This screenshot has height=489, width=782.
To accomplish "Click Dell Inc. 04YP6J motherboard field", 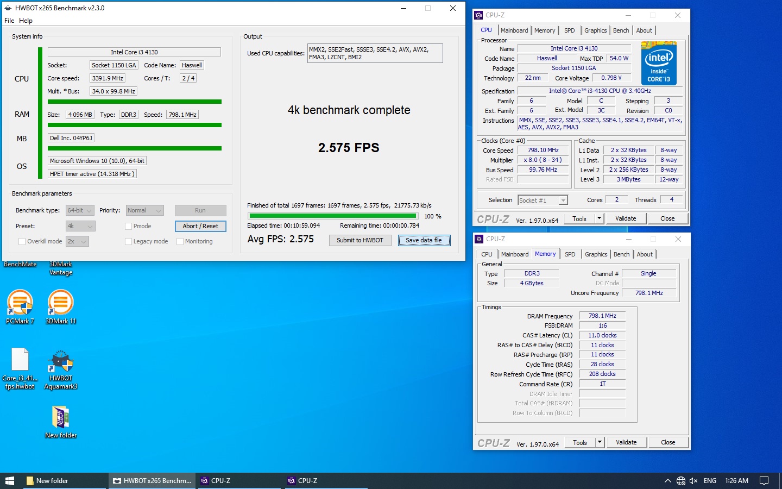I will [71, 138].
